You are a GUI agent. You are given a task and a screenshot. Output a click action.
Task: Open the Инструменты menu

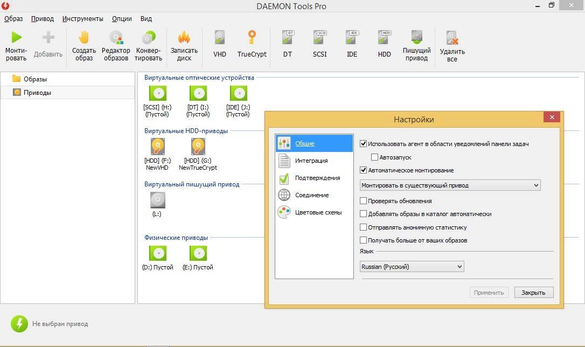click(83, 19)
